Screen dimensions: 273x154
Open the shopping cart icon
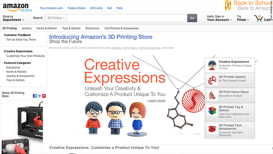pos(258,18)
